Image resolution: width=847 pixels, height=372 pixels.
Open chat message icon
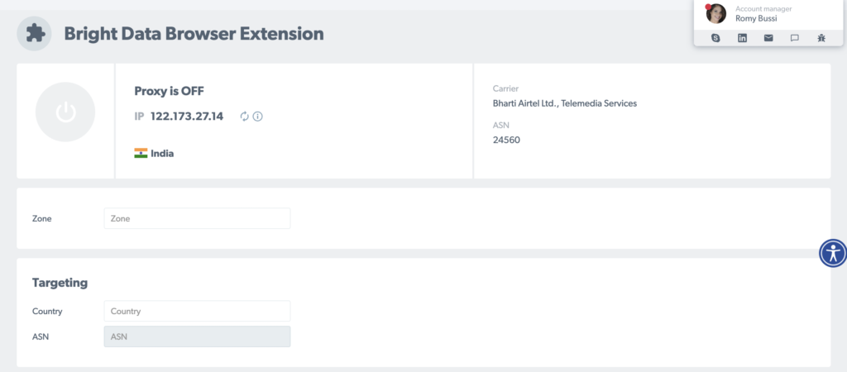(795, 38)
